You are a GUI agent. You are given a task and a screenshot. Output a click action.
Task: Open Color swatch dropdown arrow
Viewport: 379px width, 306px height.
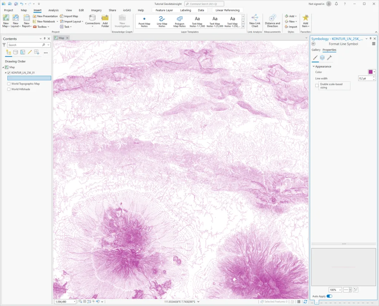375,72
